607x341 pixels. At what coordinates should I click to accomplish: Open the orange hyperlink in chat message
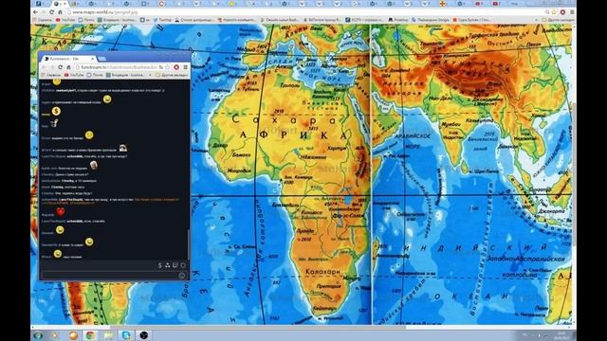pos(156,200)
